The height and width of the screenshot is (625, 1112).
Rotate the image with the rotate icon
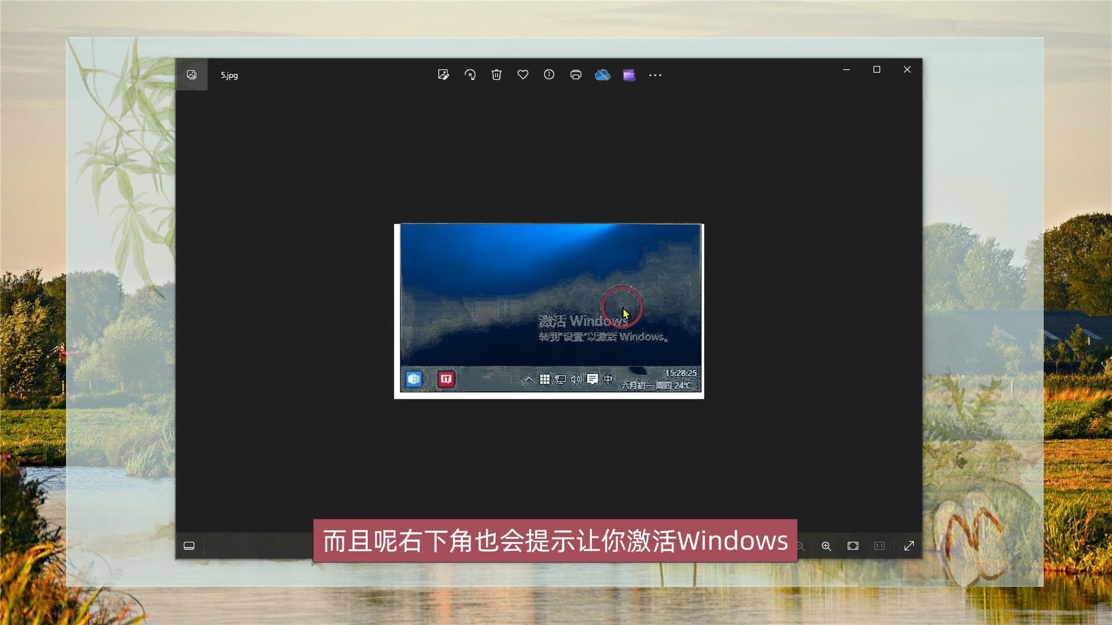[x=470, y=75]
